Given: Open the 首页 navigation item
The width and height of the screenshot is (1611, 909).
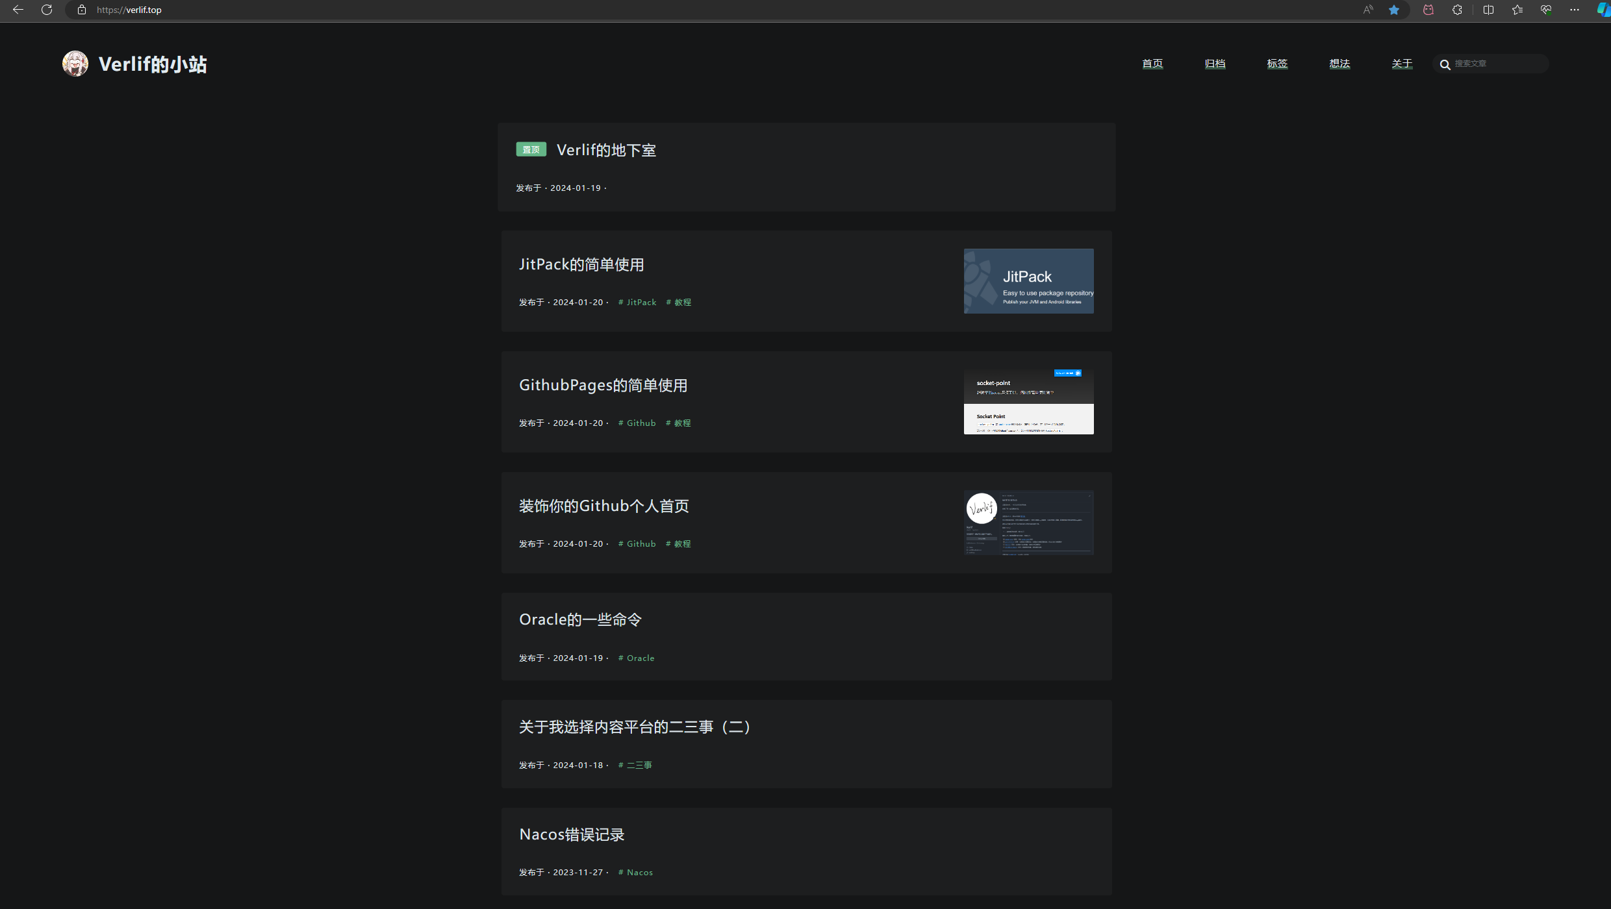Looking at the screenshot, I should [x=1152, y=64].
